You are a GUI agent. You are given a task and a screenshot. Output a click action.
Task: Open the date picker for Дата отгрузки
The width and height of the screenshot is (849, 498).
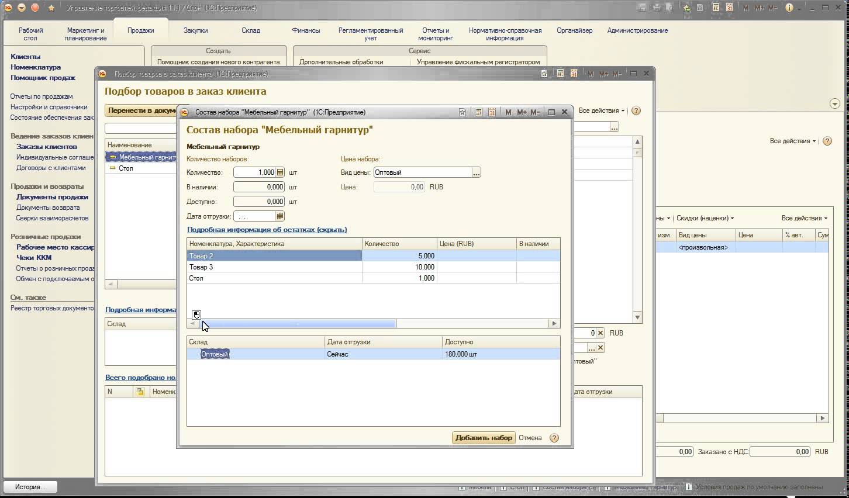[280, 216]
